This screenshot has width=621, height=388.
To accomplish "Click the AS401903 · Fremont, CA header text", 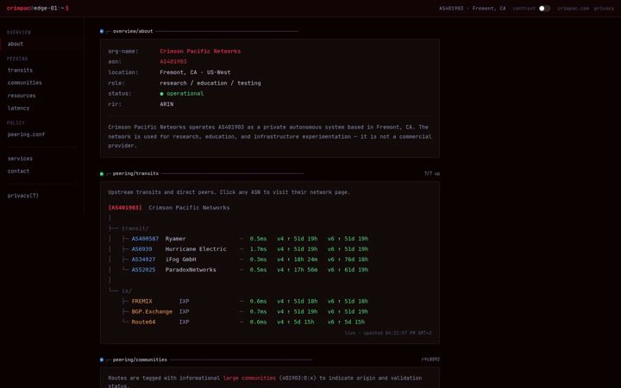I will (x=472, y=9).
